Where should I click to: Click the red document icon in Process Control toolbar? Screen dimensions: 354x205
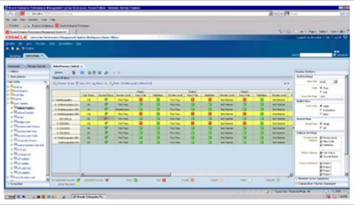pos(74,73)
